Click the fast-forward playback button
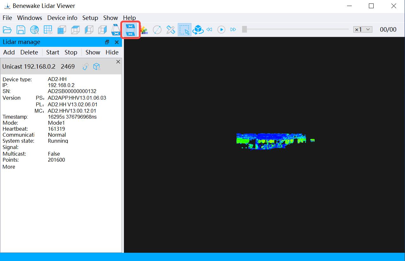This screenshot has height=261, width=405. point(233,29)
